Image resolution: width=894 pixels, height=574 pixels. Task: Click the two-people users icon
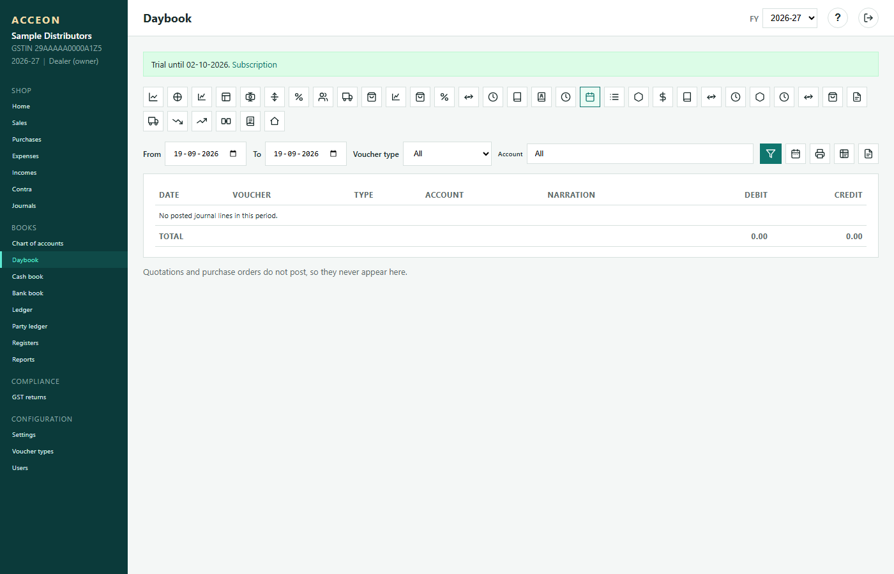pyautogui.click(x=323, y=97)
